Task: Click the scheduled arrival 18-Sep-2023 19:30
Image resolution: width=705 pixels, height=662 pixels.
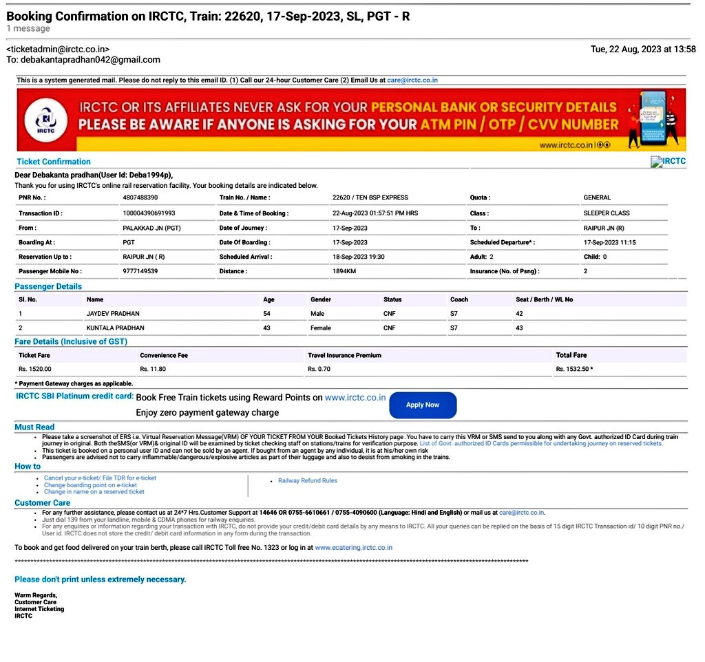Action: (358, 257)
